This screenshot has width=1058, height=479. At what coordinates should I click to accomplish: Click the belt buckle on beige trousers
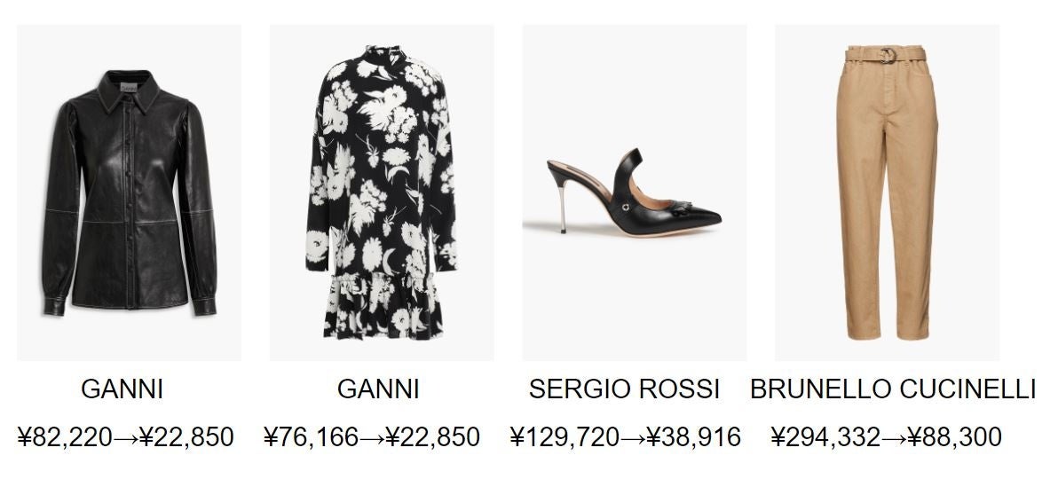coord(888,55)
